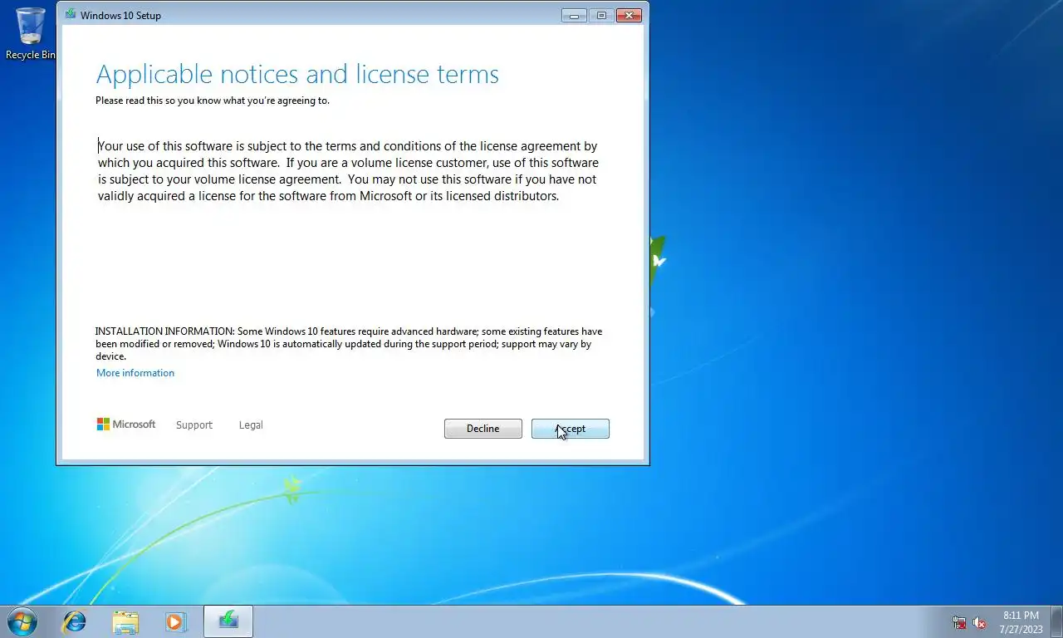This screenshot has height=638, width=1063.
Task: Open the Support link
Action: tap(194, 425)
